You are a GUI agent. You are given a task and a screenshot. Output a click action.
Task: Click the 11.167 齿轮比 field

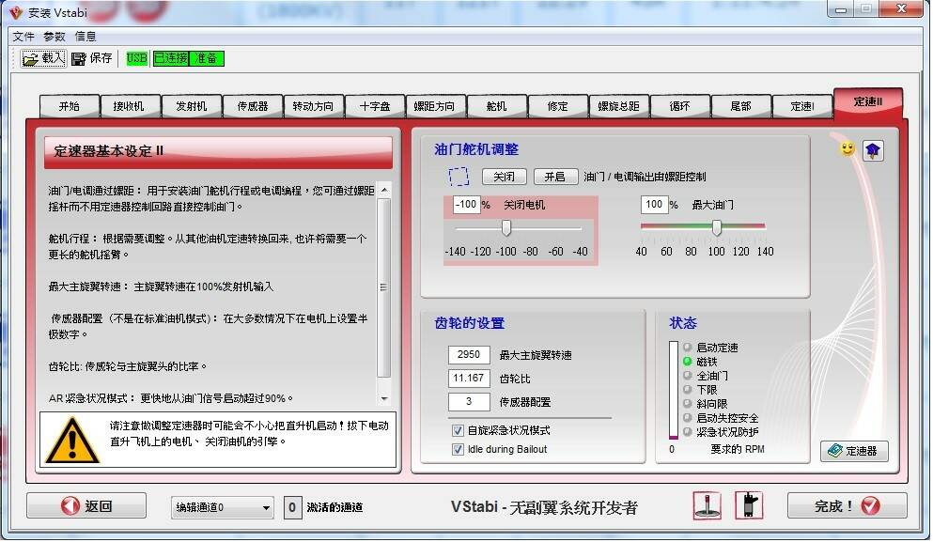(x=469, y=378)
